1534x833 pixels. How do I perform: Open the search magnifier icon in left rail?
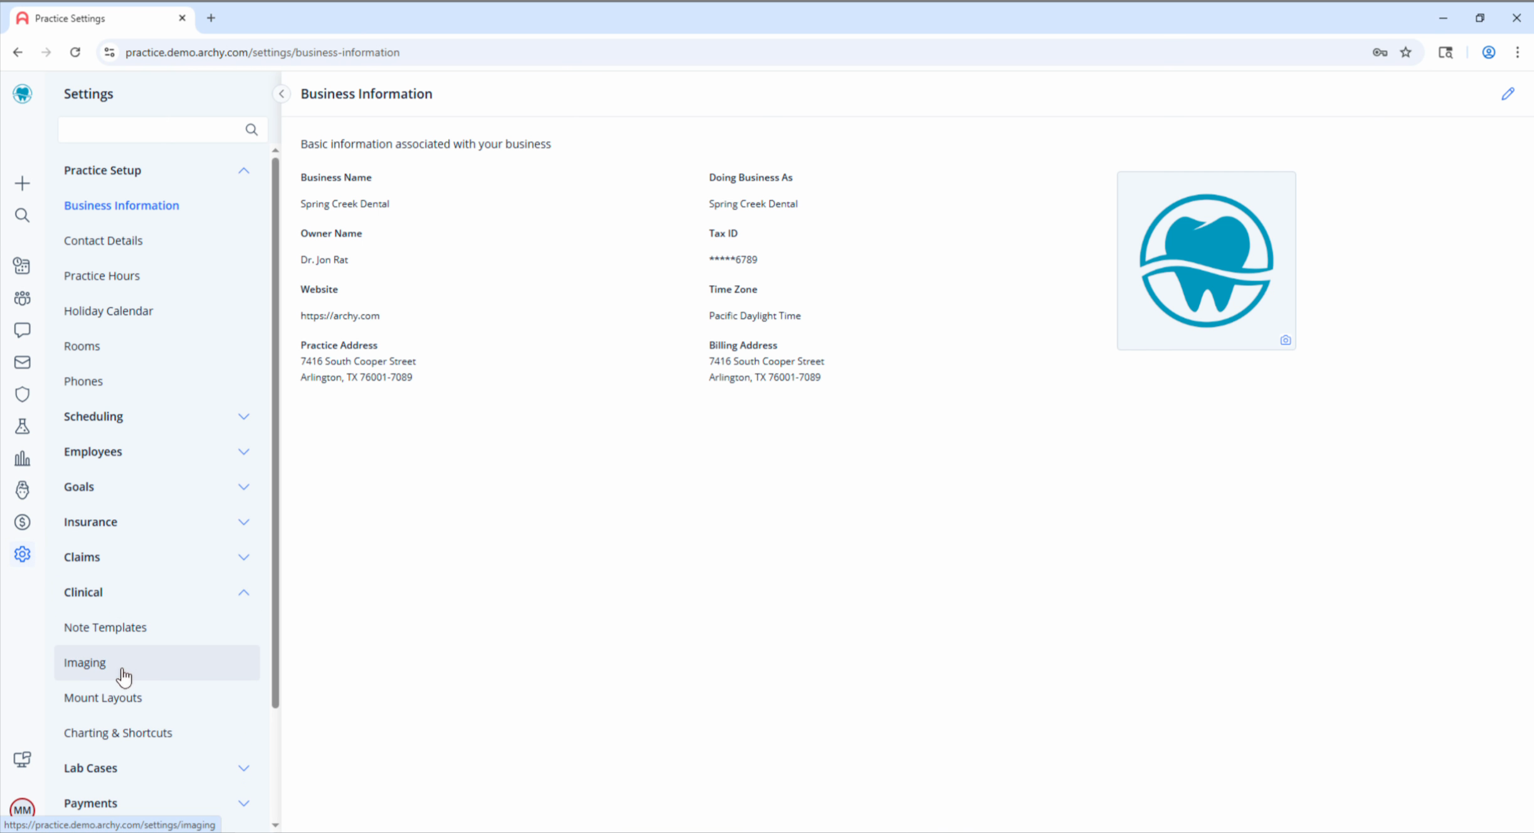tap(23, 216)
